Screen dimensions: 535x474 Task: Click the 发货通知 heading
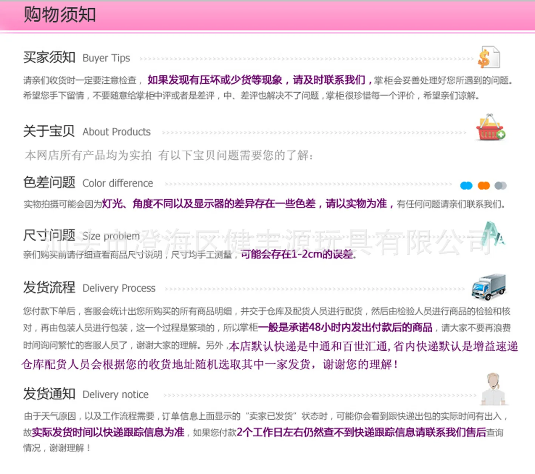49,393
